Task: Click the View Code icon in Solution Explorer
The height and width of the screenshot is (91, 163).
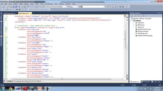Action: tap(141, 16)
